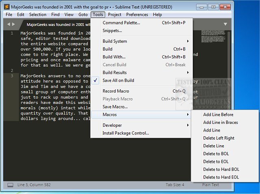Select the MajorGeeks file tab
Image resolution: width=260 pixels, height=194 pixels.
[x=56, y=24]
